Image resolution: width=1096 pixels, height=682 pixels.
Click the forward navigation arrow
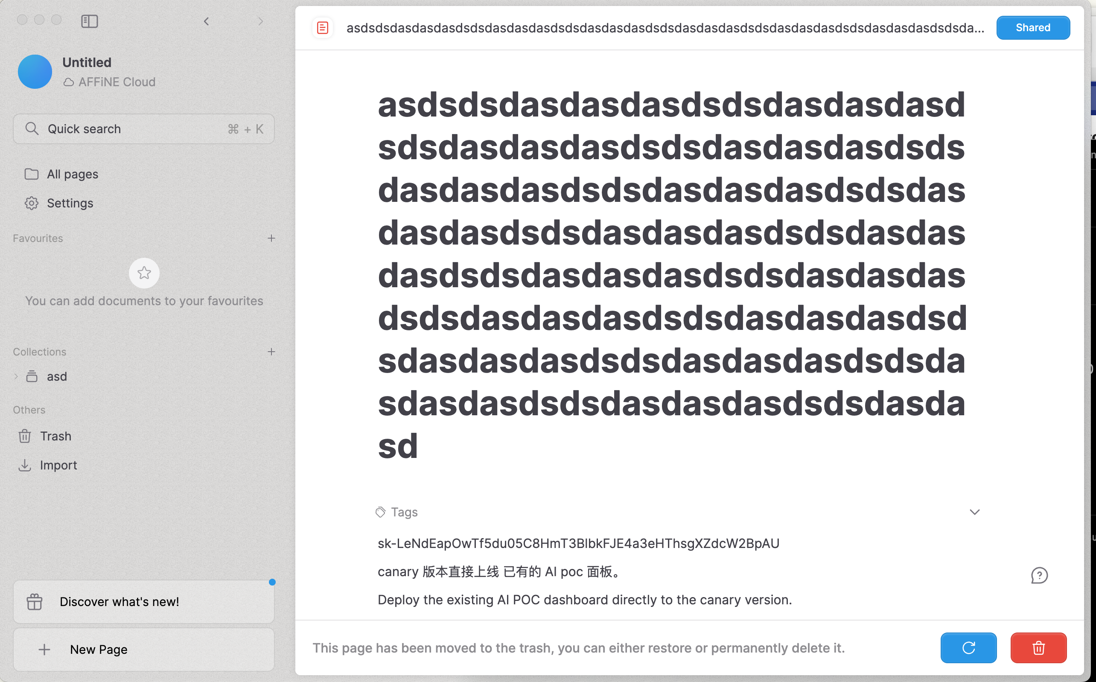260,21
